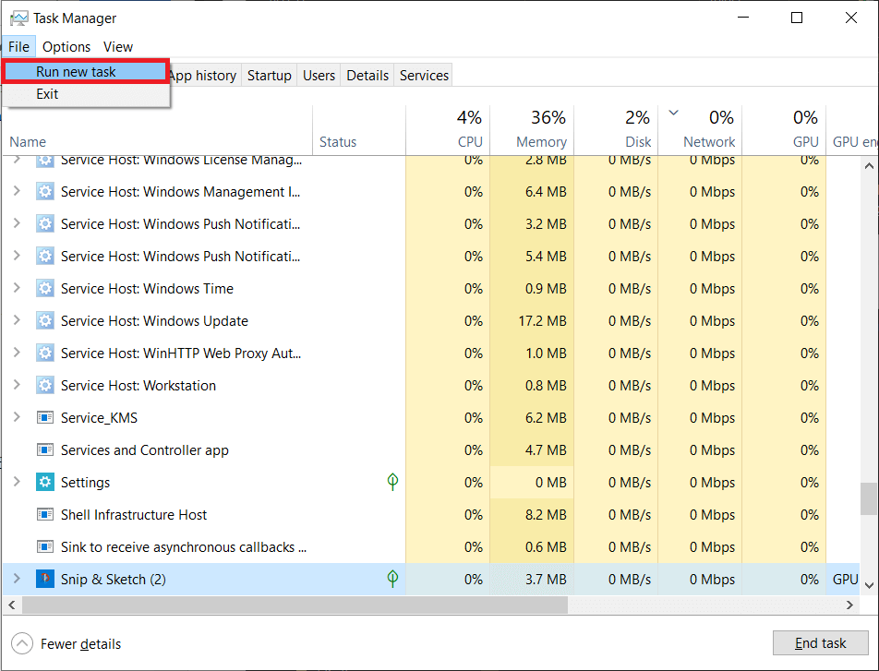Viewport: 879px width, 671px height.
Task: Open the Options menu
Action: 66,46
